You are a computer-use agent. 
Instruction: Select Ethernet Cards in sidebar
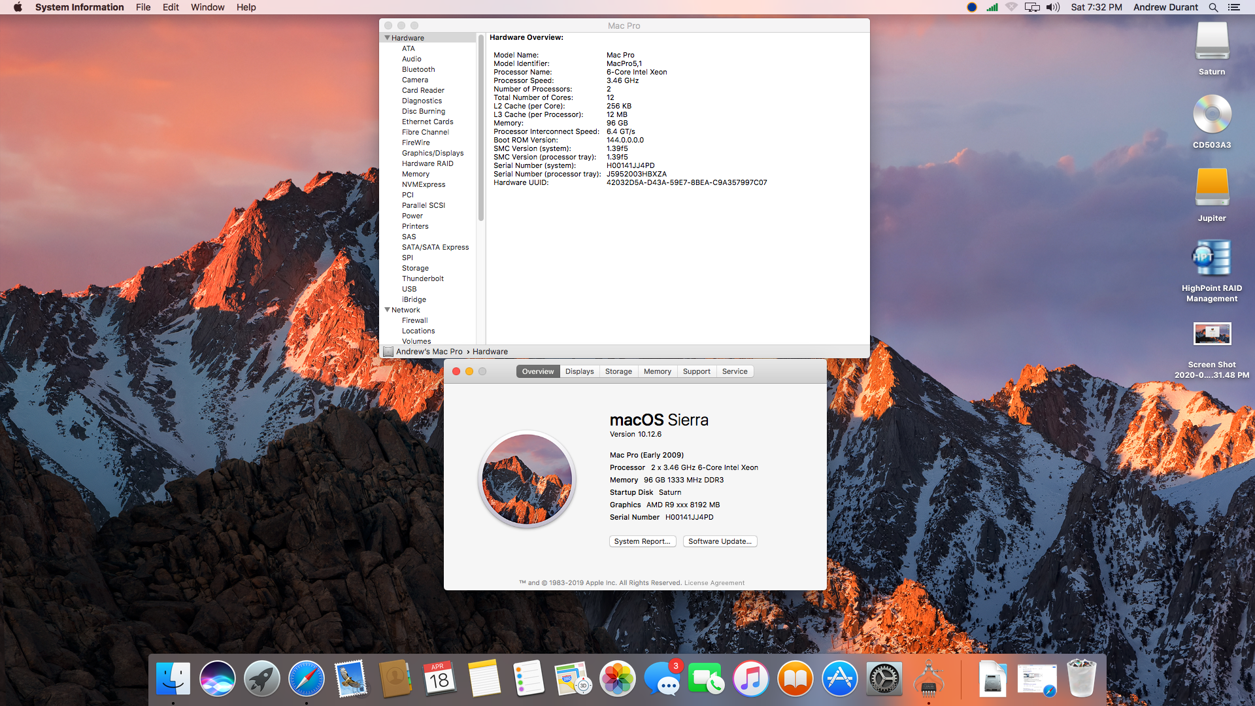point(427,122)
